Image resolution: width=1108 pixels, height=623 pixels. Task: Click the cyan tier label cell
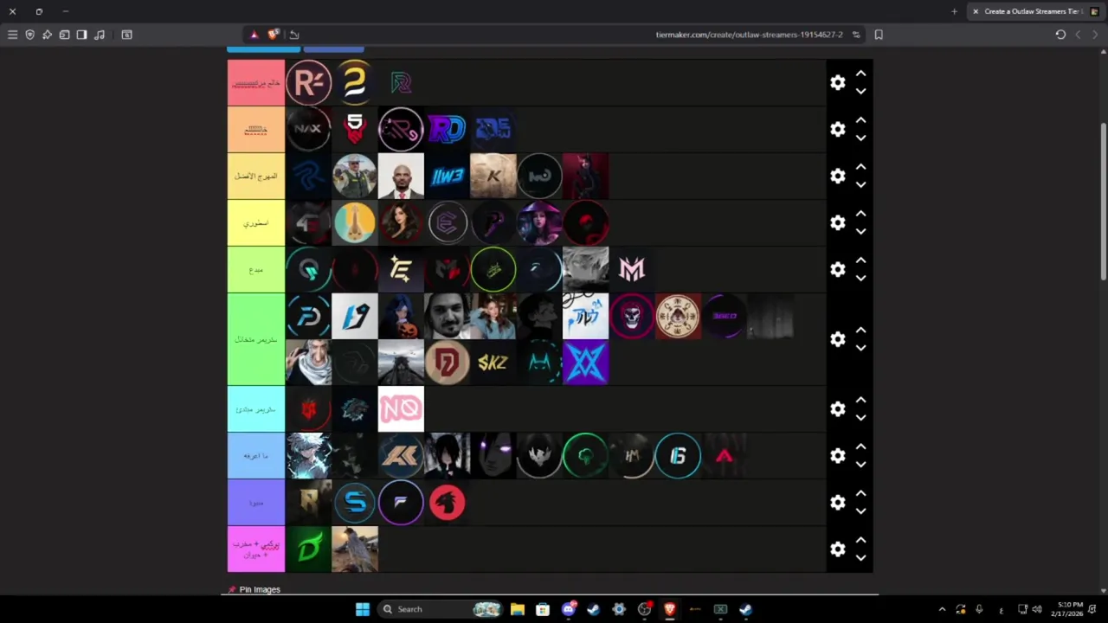(x=256, y=408)
